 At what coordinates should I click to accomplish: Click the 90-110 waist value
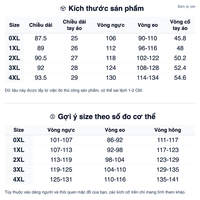coord(148,38)
